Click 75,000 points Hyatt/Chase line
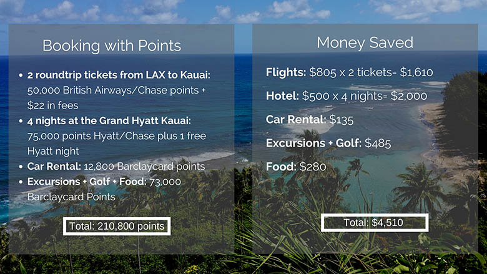487x274 pixels. (x=117, y=136)
